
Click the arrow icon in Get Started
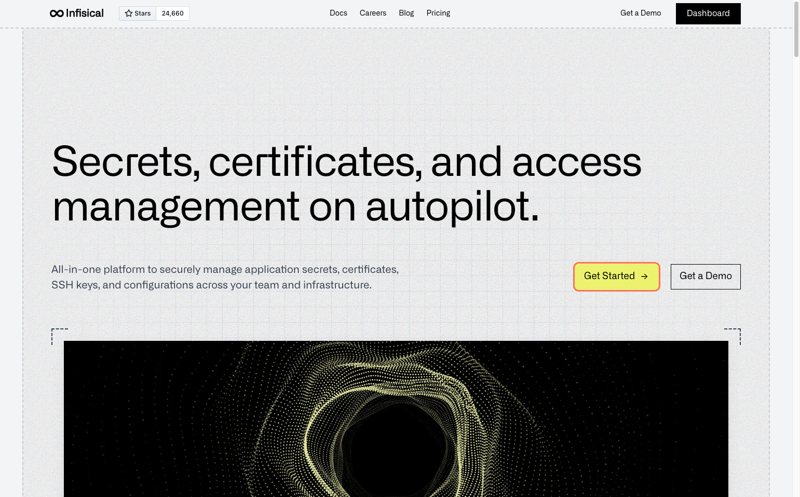pyautogui.click(x=644, y=277)
